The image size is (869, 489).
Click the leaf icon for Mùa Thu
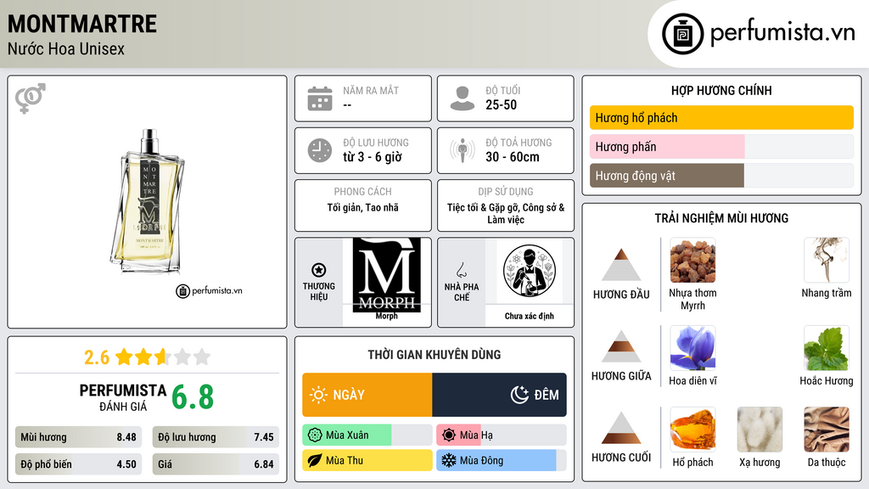click(315, 460)
